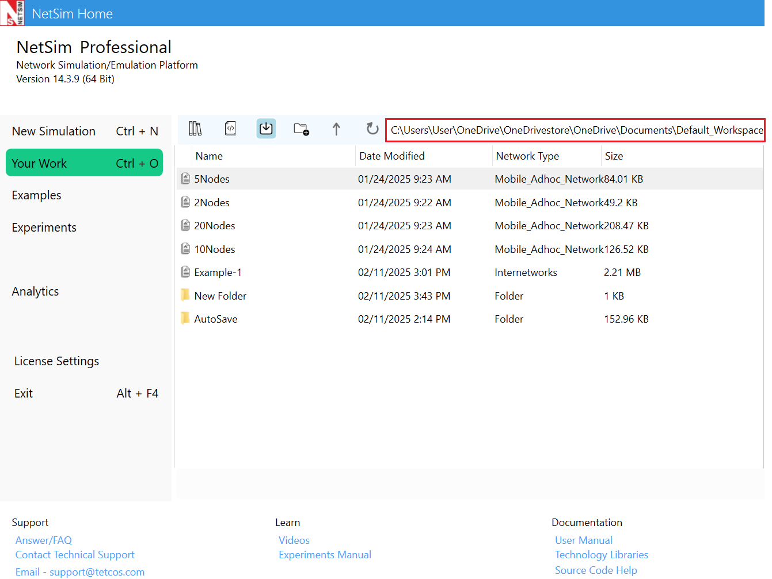Click file icon beside Example-1
772x579 pixels.
[185, 272]
